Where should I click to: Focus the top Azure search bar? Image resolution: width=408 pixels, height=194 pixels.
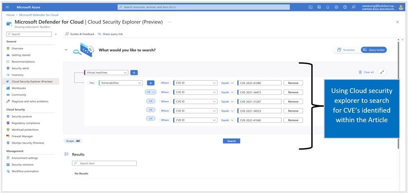pos(203,7)
